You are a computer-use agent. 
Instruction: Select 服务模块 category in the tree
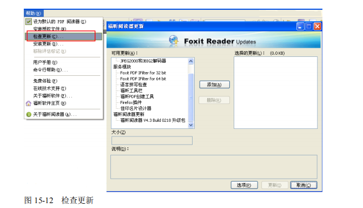point(122,67)
